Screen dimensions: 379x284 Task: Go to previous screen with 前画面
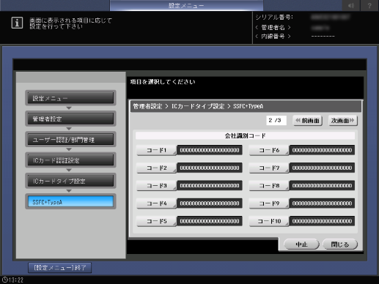coord(308,120)
